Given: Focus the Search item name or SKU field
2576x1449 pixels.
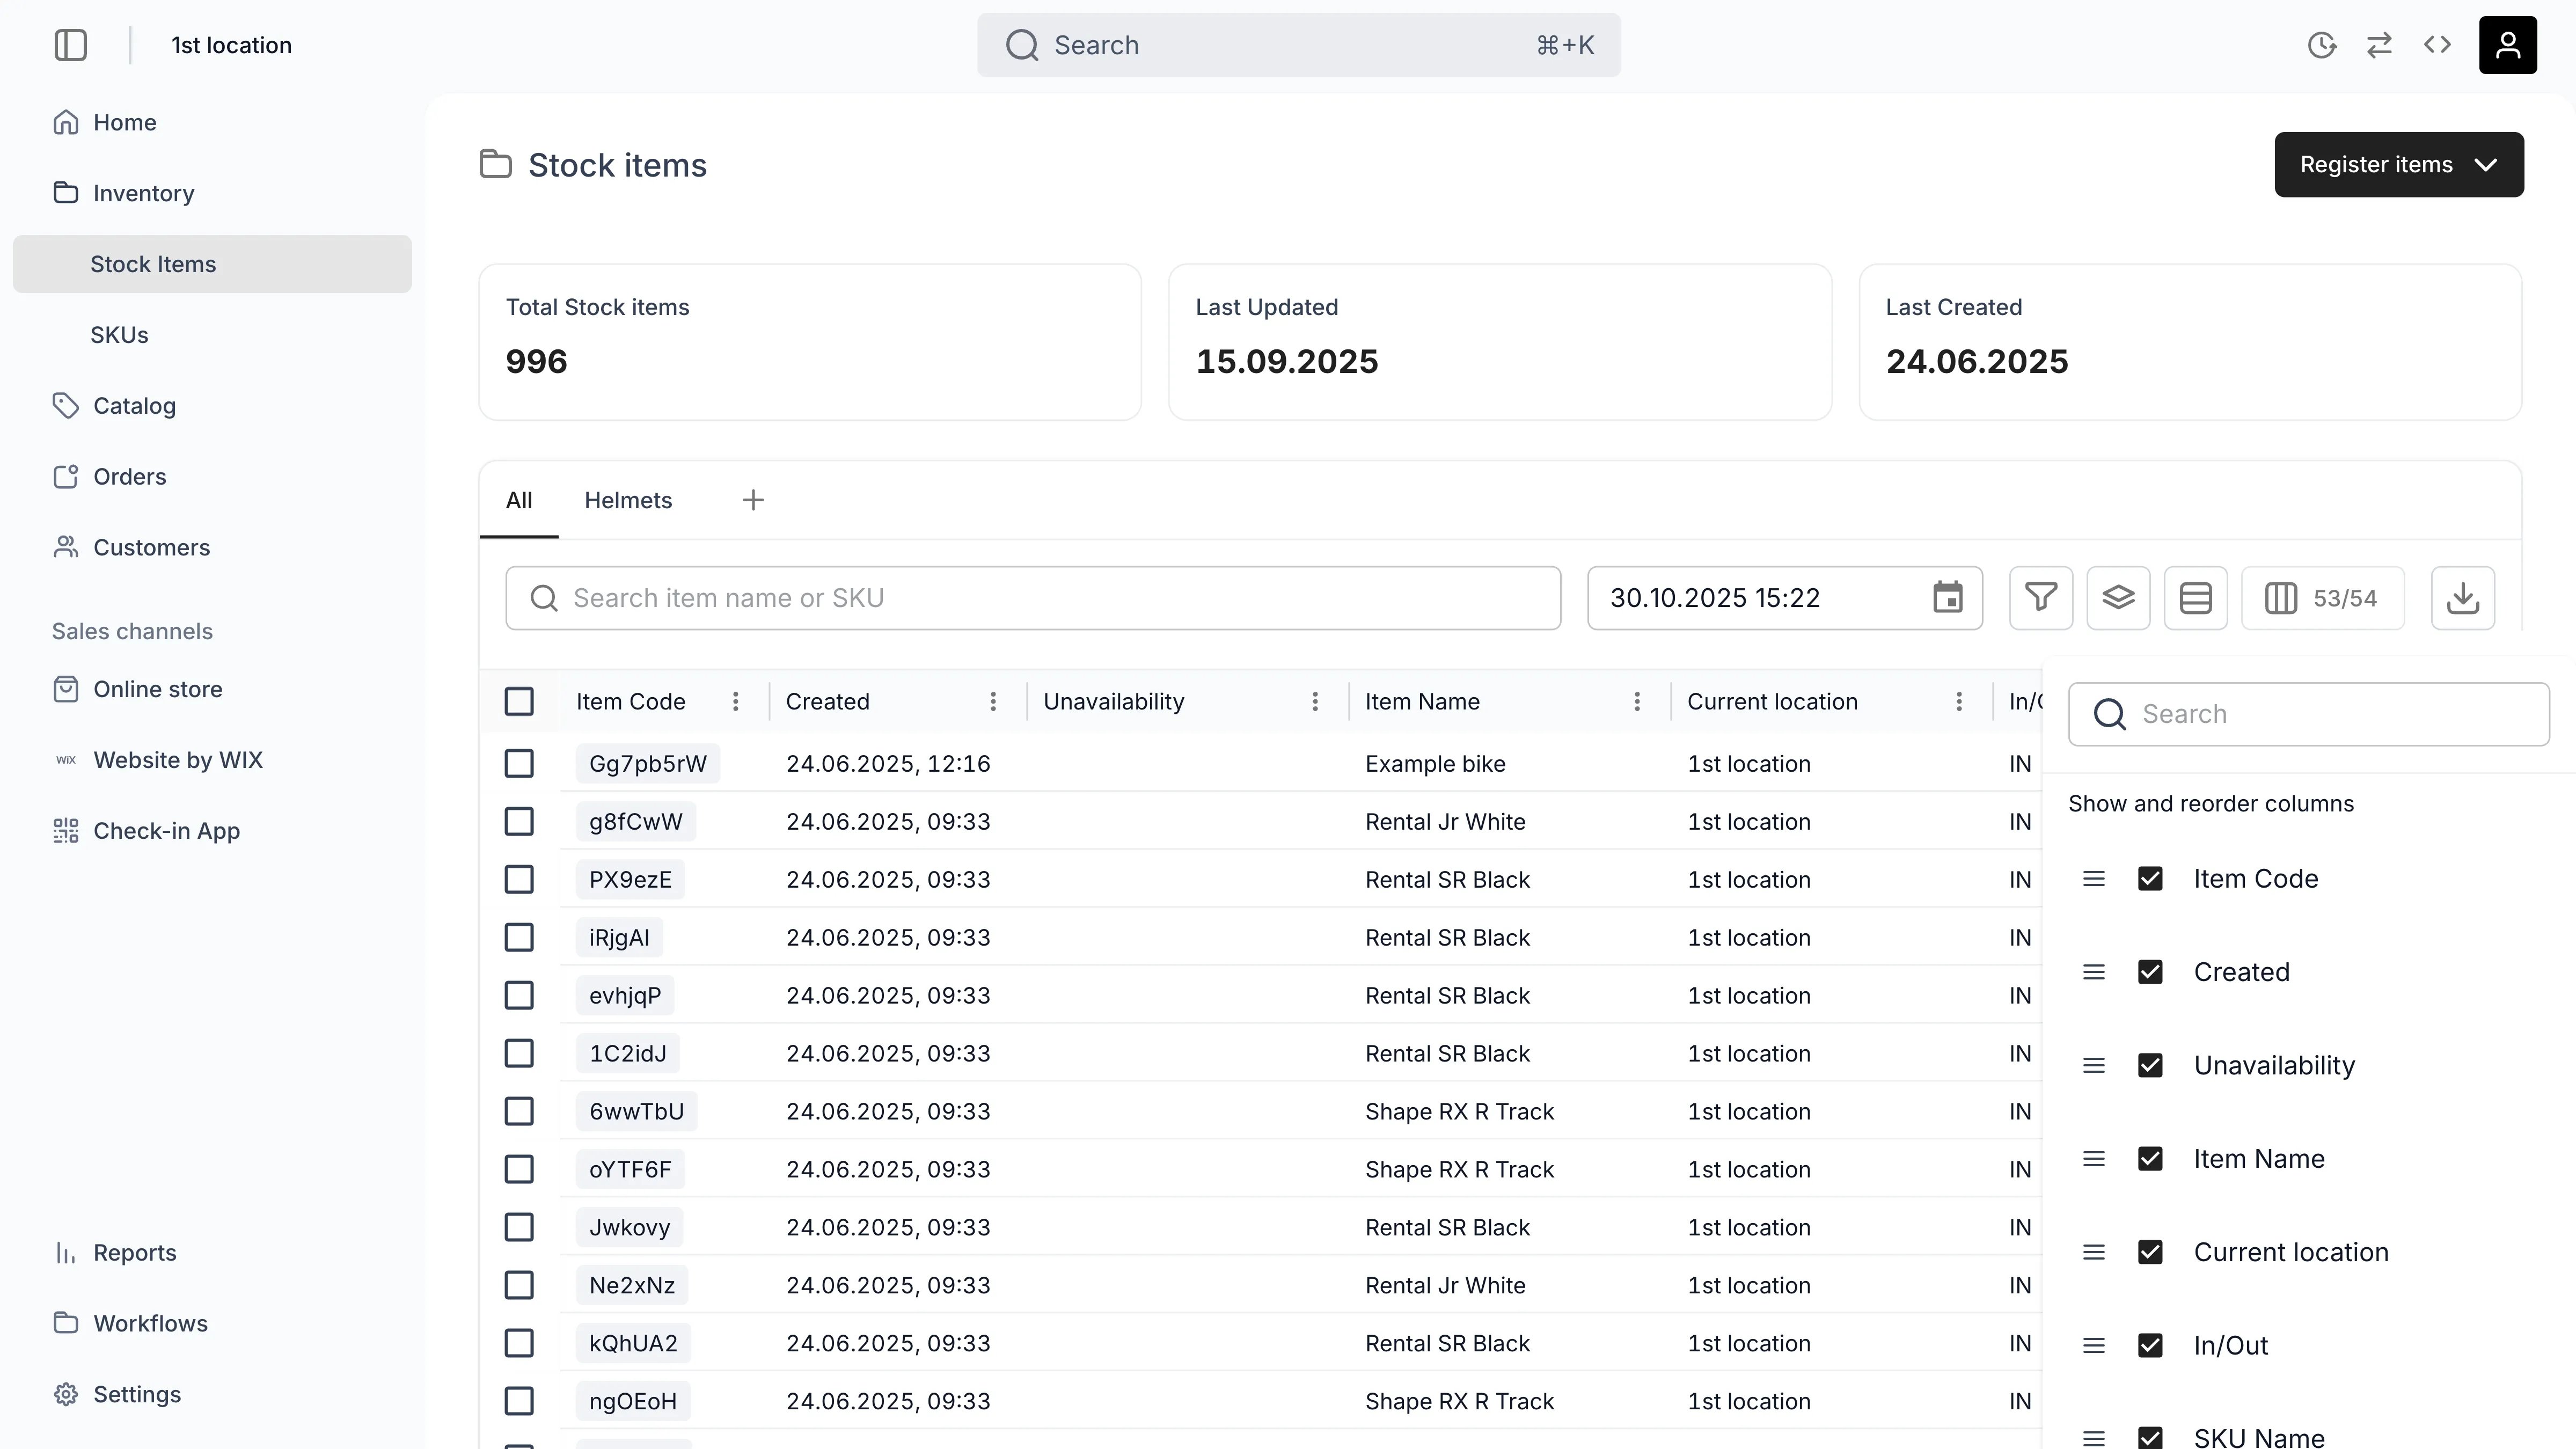Looking at the screenshot, I should click(1033, 598).
